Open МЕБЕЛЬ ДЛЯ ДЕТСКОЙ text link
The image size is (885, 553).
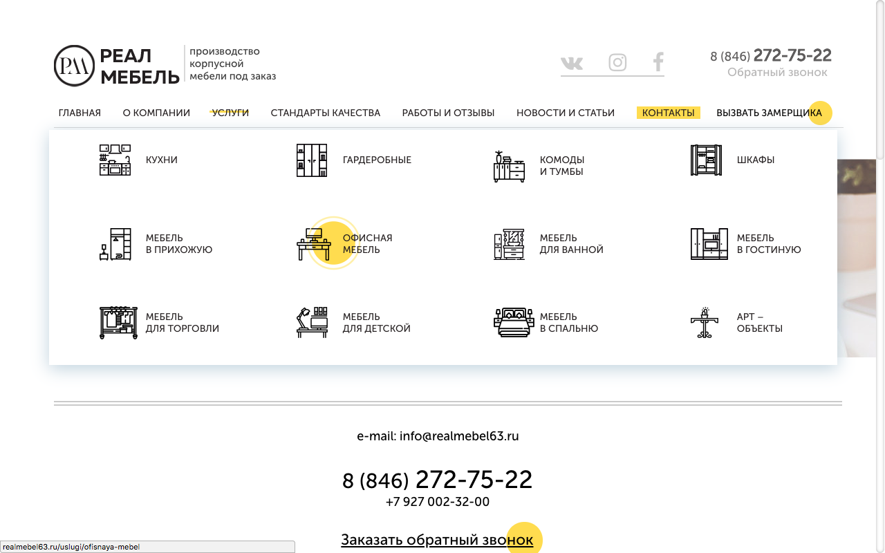pyautogui.click(x=377, y=323)
